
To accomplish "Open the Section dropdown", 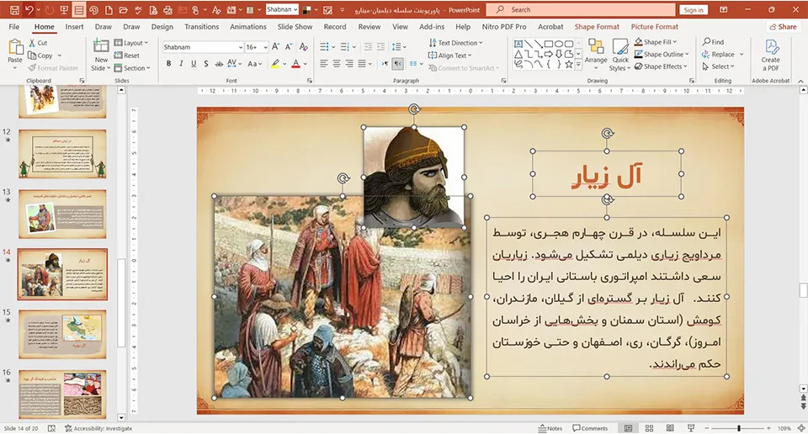I will tap(132, 68).
